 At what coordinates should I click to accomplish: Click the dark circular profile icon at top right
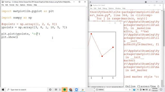pyautogui.click(x=146, y=2)
